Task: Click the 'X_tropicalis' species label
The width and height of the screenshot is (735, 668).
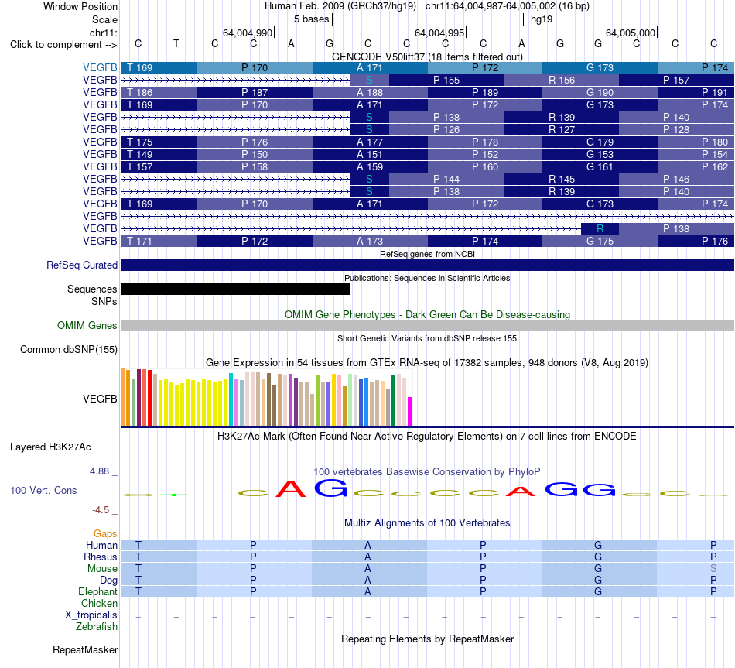Action: click(91, 615)
